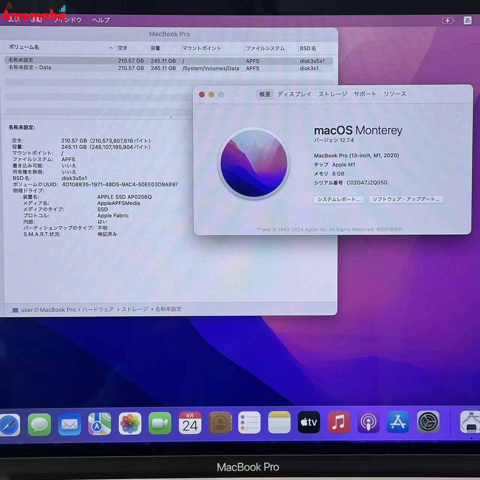Switch to the サポート tab
480x480 pixels.
(x=365, y=94)
